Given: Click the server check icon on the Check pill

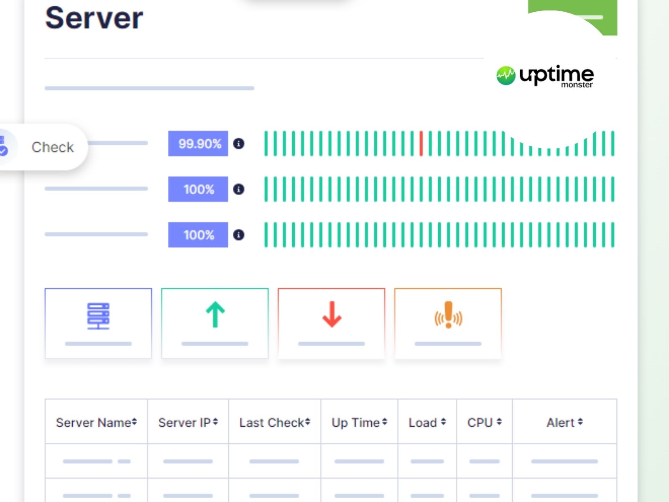Looking at the screenshot, I should coord(3,146).
